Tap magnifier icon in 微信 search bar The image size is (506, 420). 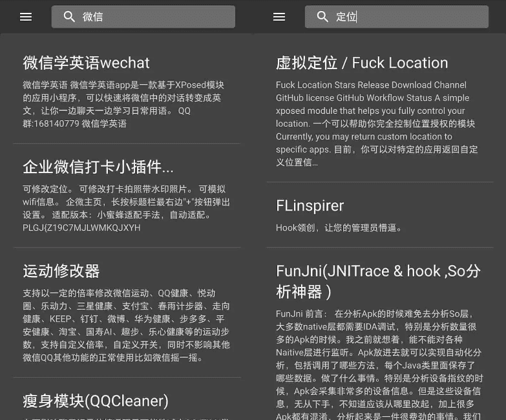pyautogui.click(x=69, y=16)
